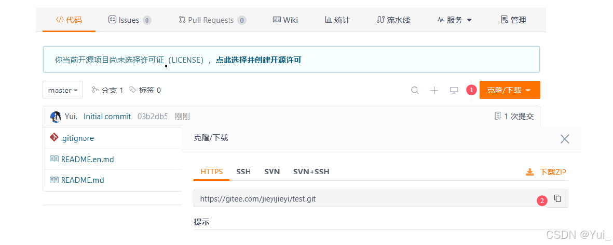Screen dimensions: 613x245
Task: View 标签 0 tags
Action: tap(145, 90)
